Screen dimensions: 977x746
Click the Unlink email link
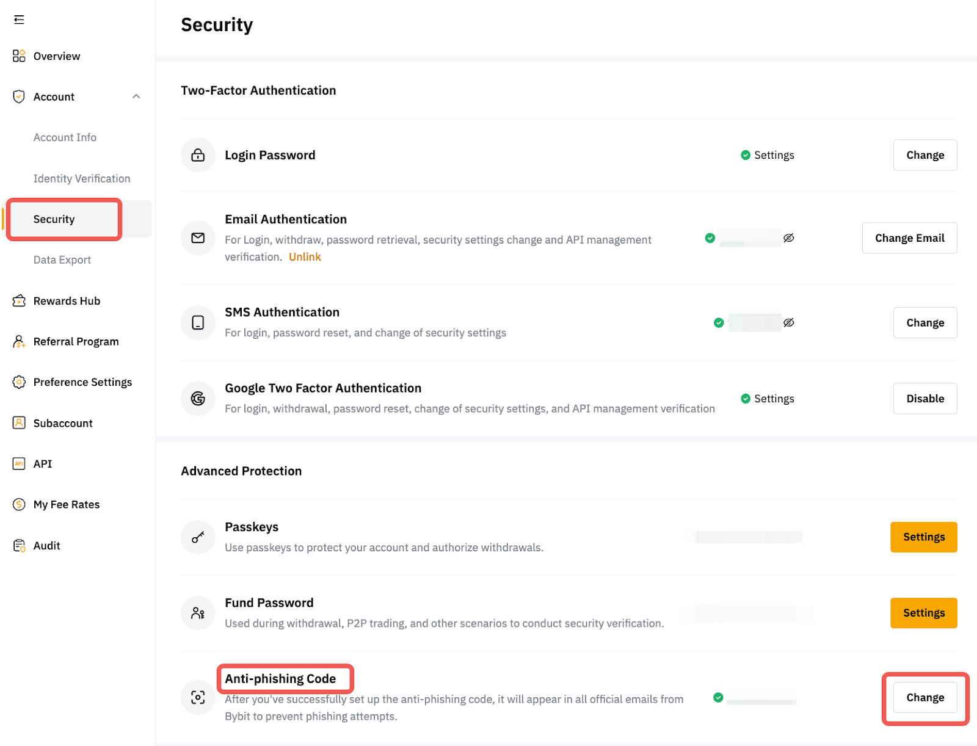(x=305, y=257)
